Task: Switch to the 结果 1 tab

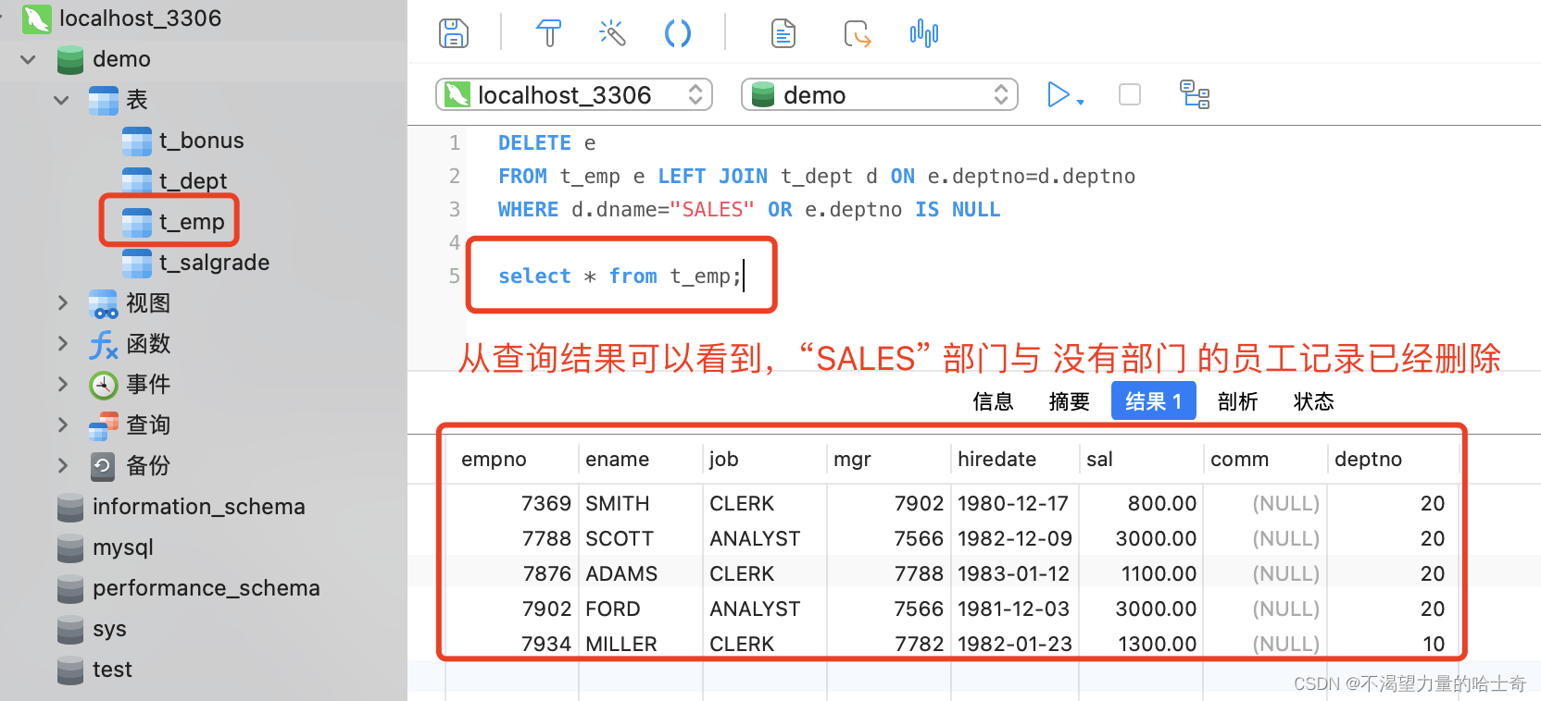Action: point(1153,400)
